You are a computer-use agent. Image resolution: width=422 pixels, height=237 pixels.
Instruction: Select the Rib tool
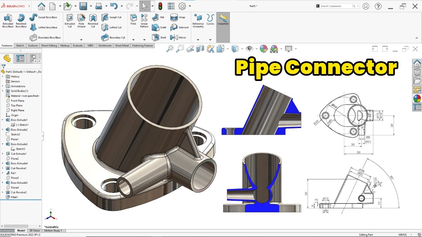[x=158, y=17]
